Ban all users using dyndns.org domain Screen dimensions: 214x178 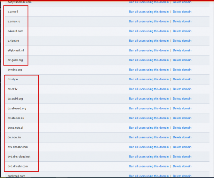149,70
